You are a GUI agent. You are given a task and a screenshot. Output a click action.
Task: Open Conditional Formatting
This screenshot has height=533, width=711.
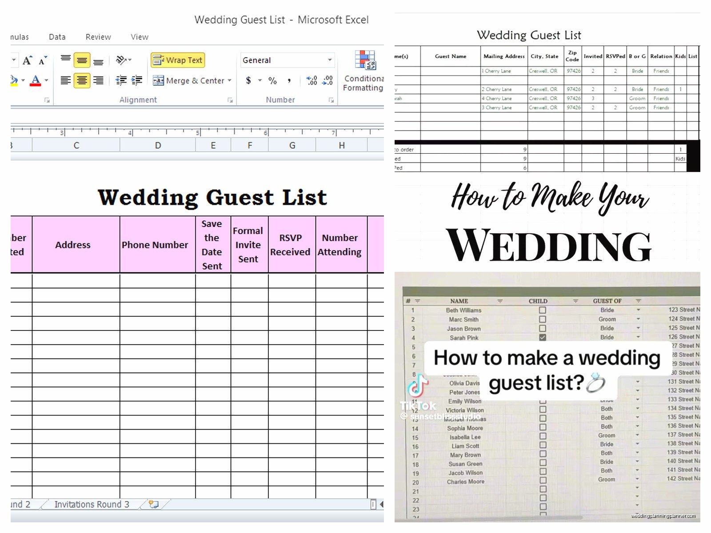[x=363, y=71]
